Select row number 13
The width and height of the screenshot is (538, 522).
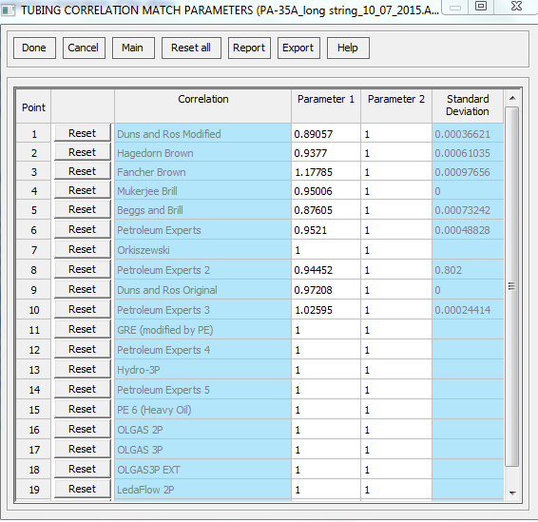coord(33,370)
